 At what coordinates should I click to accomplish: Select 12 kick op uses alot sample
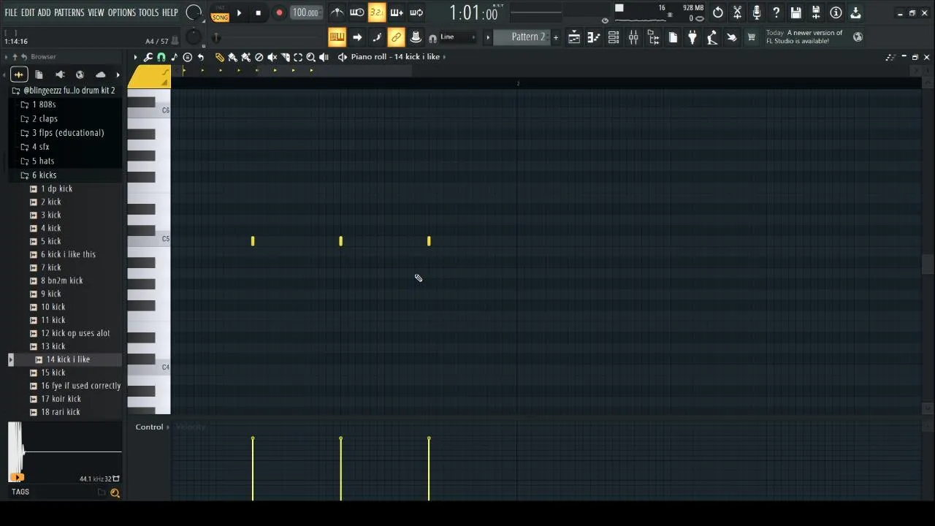coord(75,333)
